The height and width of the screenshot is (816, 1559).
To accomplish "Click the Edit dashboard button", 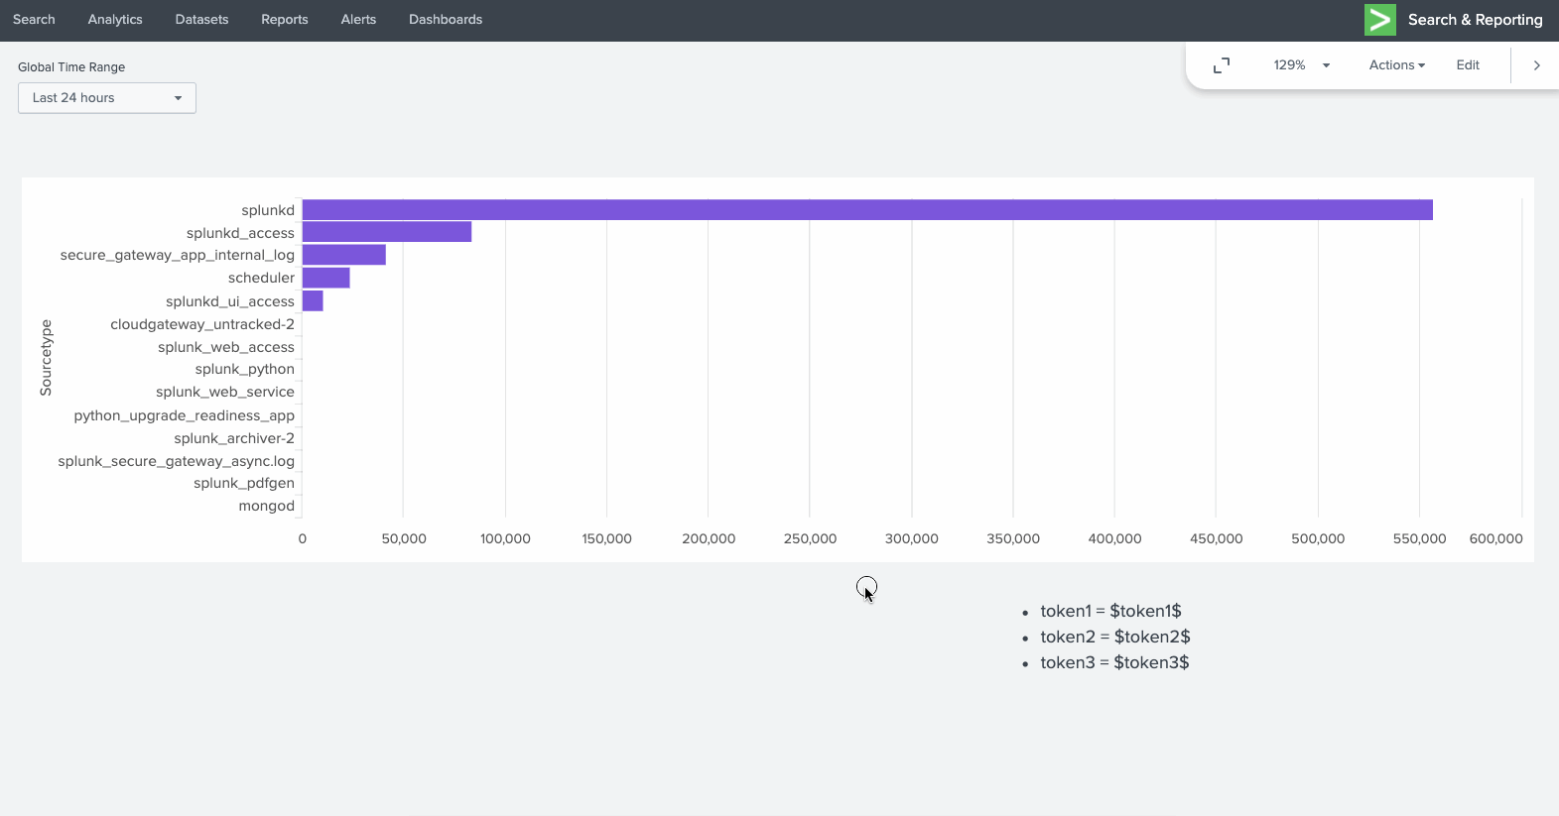I will point(1468,65).
